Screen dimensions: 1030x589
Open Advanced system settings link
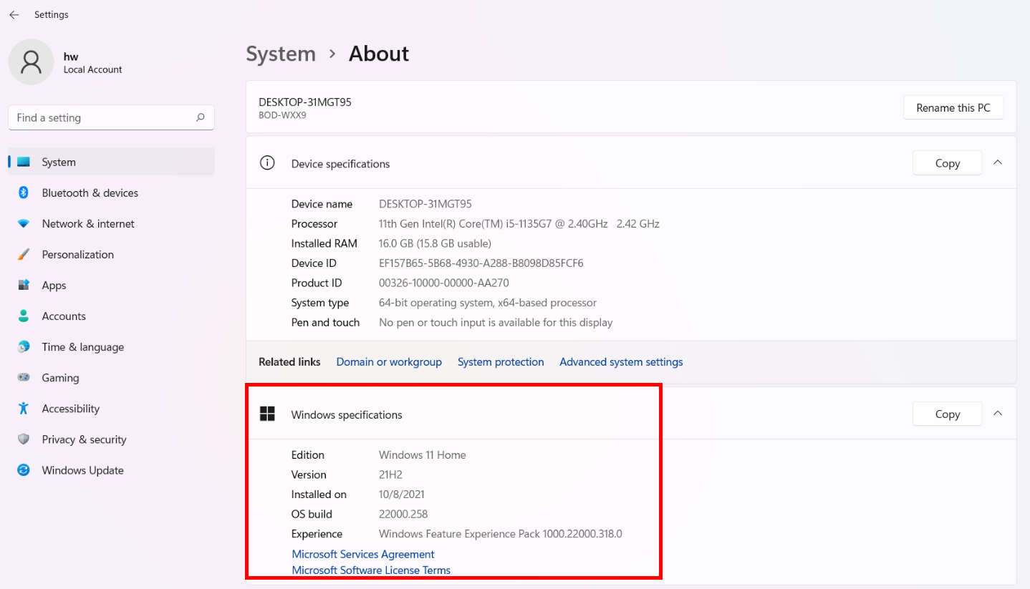621,361
